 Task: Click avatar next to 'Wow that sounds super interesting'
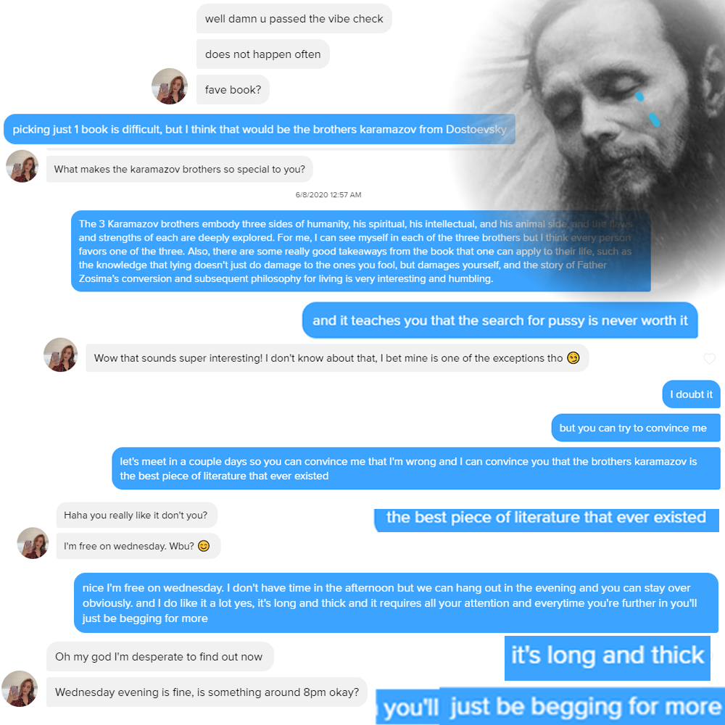pyautogui.click(x=61, y=355)
